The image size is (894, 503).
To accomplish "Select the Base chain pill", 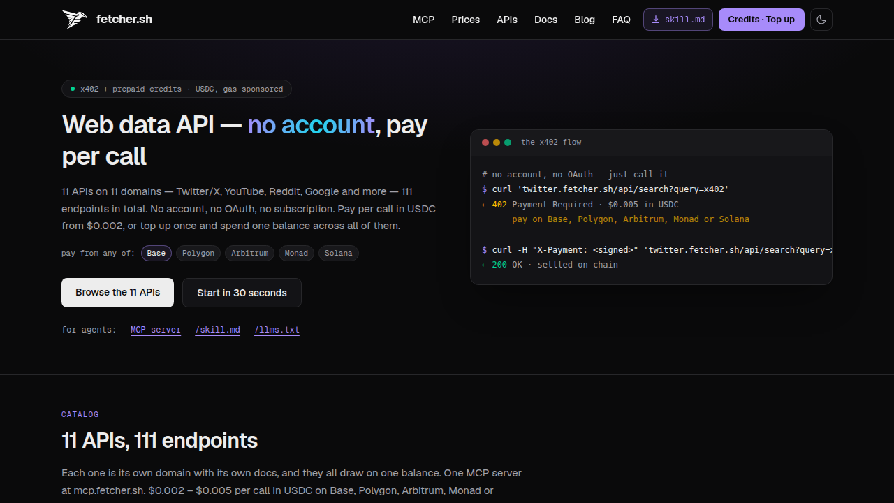I will pyautogui.click(x=156, y=253).
